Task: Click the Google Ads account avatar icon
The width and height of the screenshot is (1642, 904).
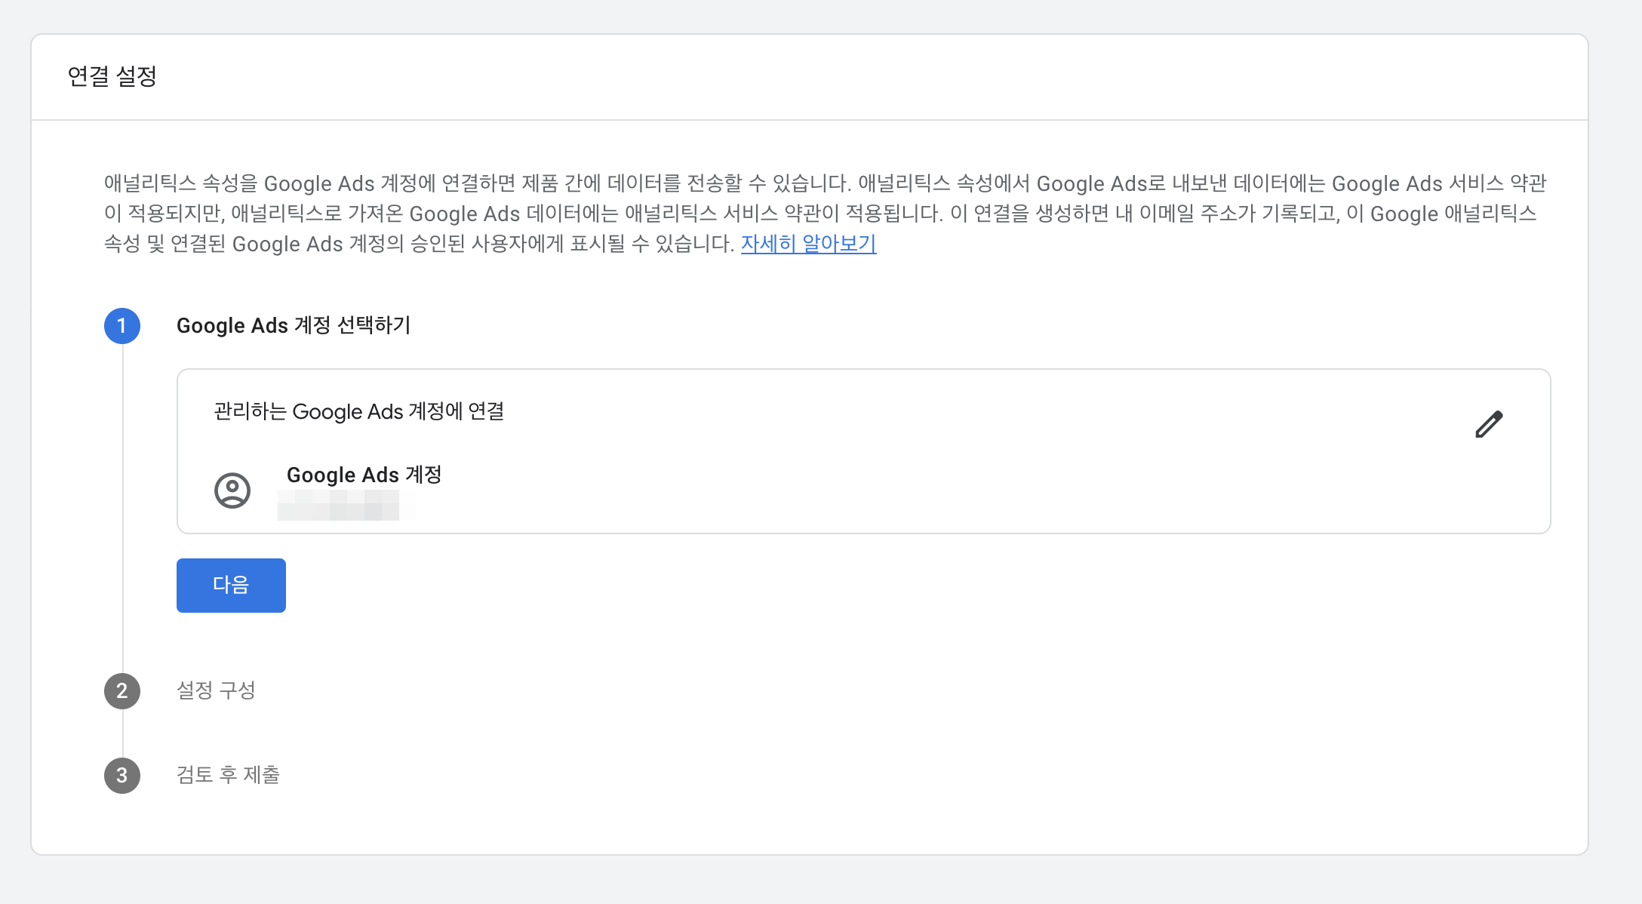Action: tap(232, 490)
